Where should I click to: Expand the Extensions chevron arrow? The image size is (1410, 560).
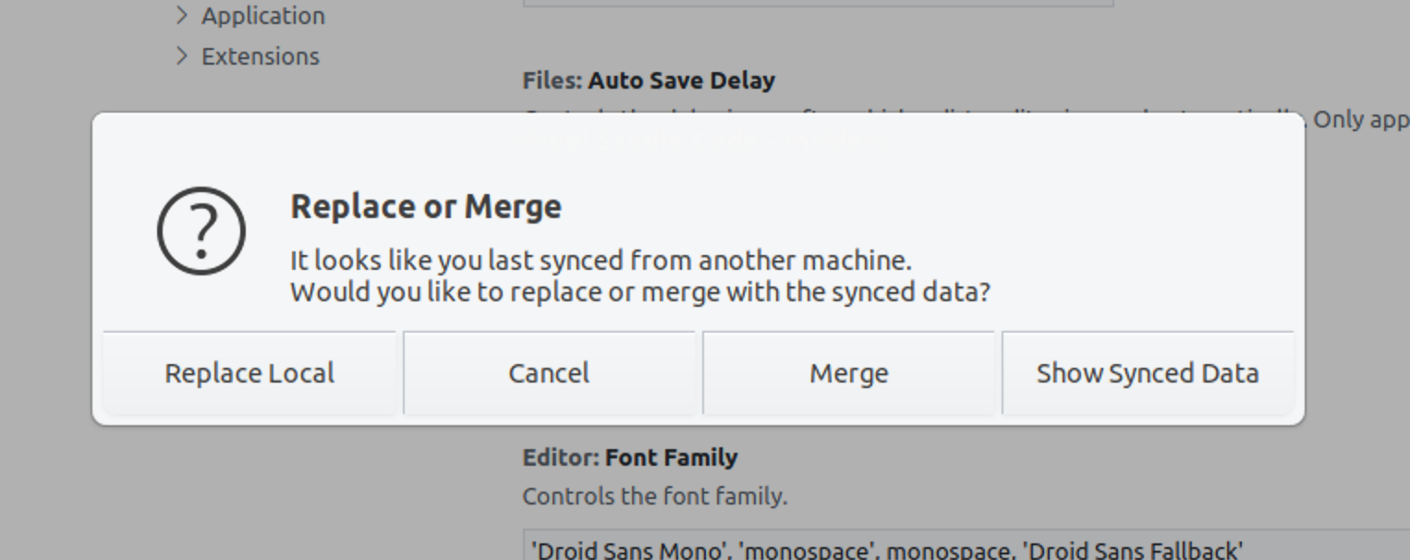[182, 56]
